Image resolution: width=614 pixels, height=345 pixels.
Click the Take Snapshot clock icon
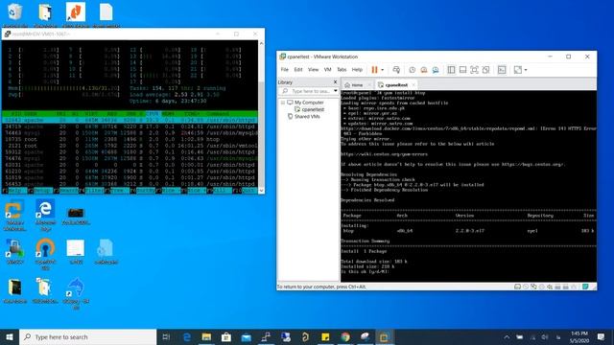pyautogui.click(x=413, y=70)
